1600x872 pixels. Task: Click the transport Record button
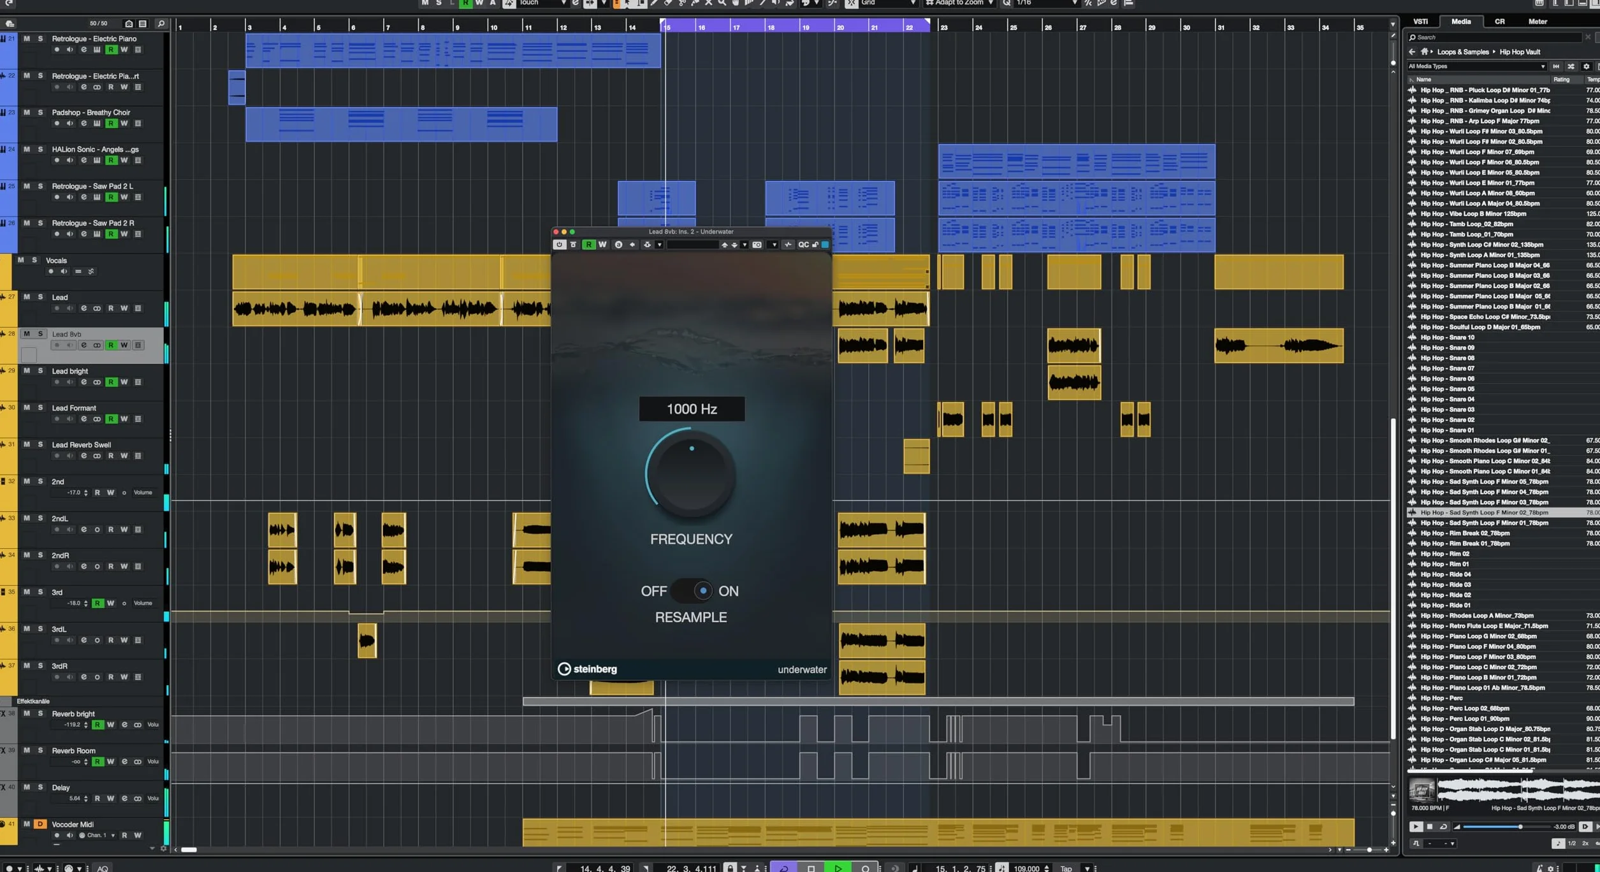[x=865, y=868]
